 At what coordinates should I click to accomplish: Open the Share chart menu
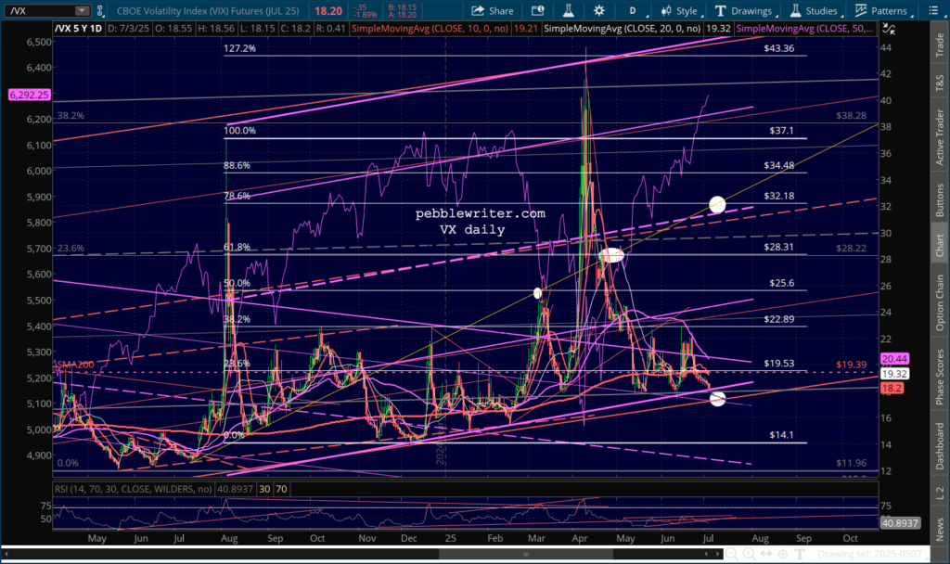(x=493, y=11)
